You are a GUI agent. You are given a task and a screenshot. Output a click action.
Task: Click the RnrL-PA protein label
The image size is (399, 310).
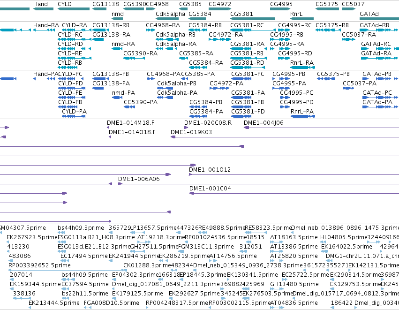pyautogui.click(x=302, y=112)
